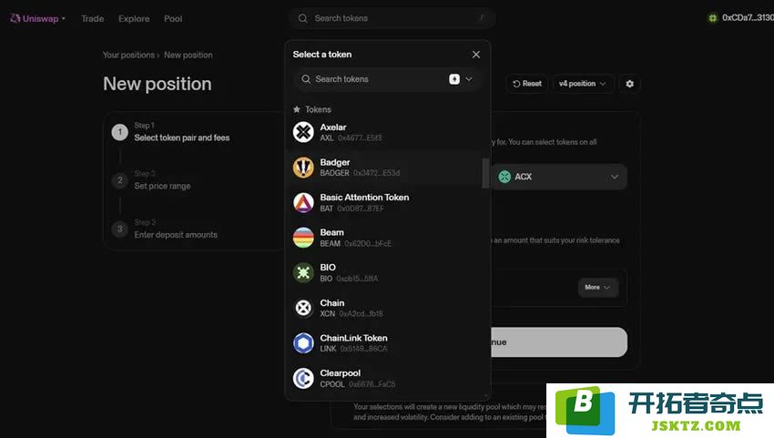Click the Beam token logo

click(x=303, y=238)
